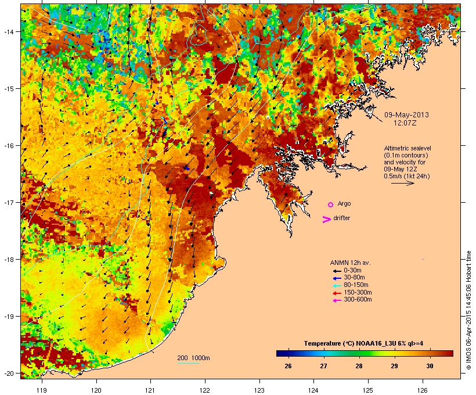The height and width of the screenshot is (395, 476).
Task: Click the -19 latitude axis label
Action: click(x=9, y=317)
